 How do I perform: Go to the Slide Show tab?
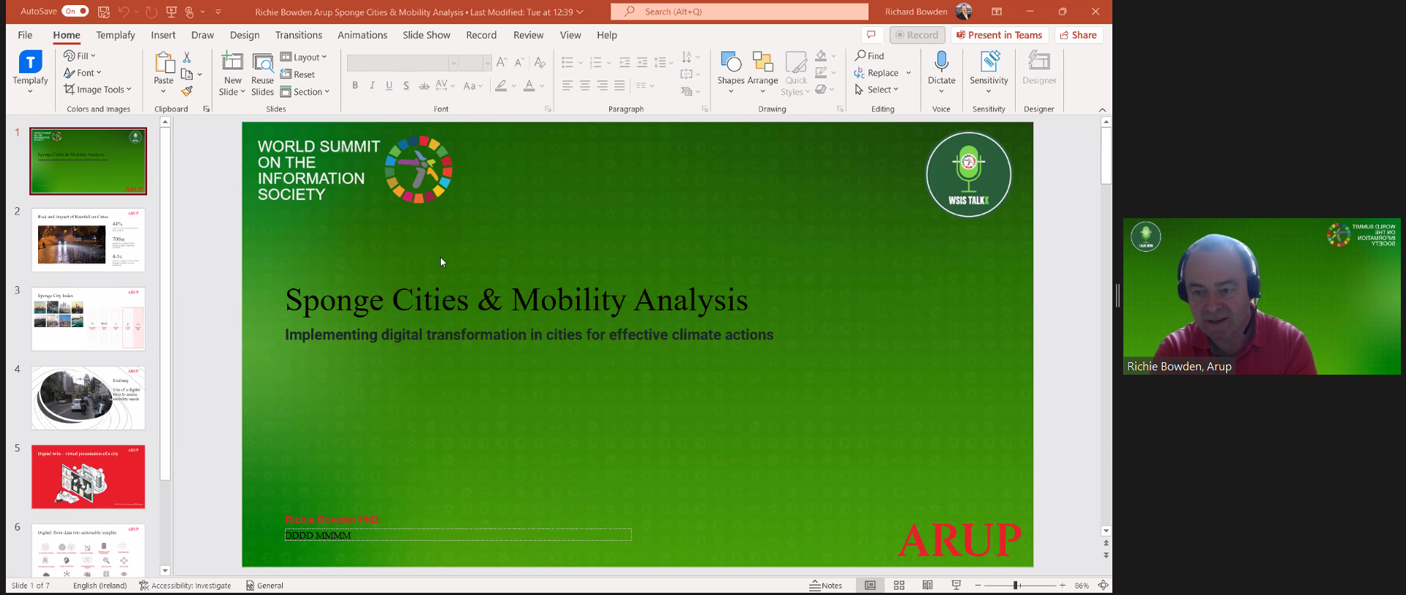(426, 35)
